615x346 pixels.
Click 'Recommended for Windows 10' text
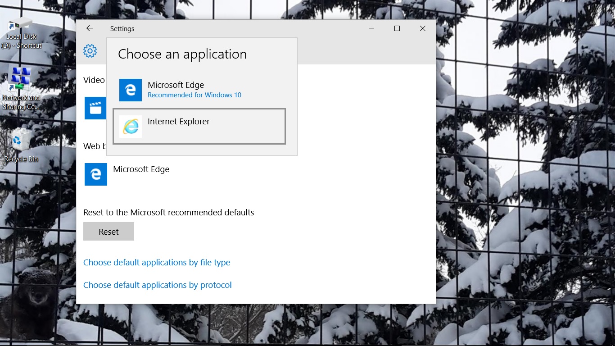click(x=194, y=95)
